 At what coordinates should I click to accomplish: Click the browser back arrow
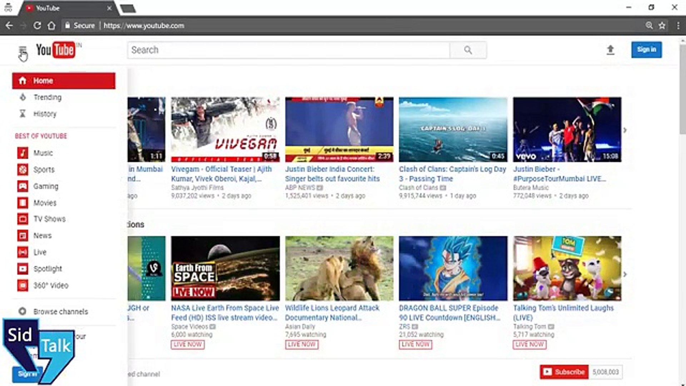click(9, 25)
